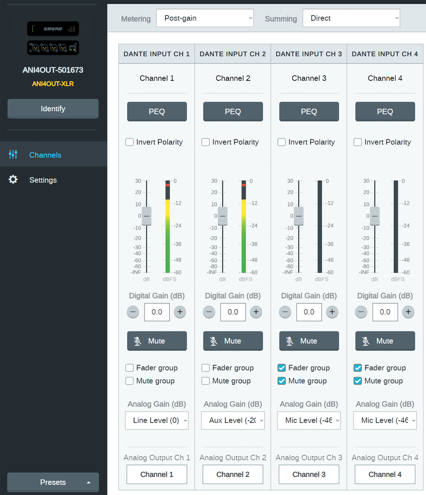The image size is (426, 495).
Task: Click the Channel 1 gain fader handle
Action: point(146,216)
